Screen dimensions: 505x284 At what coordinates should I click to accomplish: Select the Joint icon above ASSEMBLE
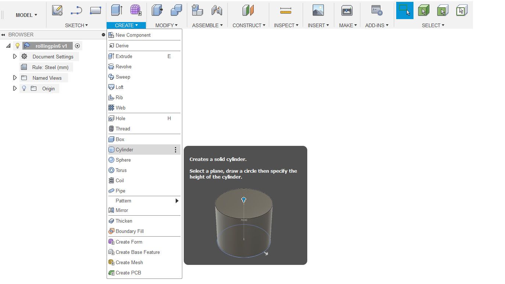pos(217,10)
